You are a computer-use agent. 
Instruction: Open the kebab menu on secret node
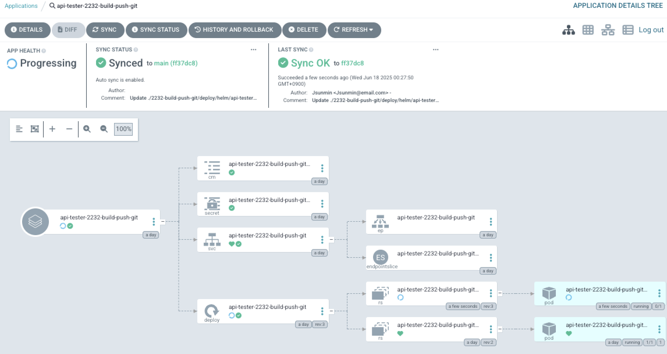pyautogui.click(x=322, y=204)
